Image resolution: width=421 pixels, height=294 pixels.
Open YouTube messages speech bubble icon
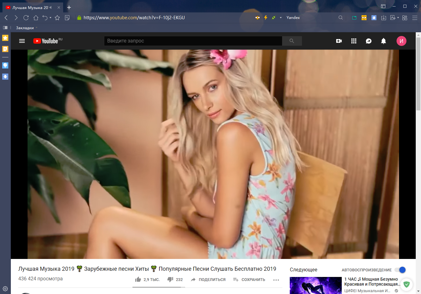369,41
